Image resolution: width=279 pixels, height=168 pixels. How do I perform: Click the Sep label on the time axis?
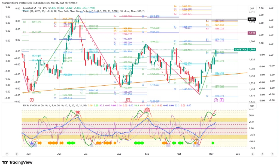click(x=147, y=154)
